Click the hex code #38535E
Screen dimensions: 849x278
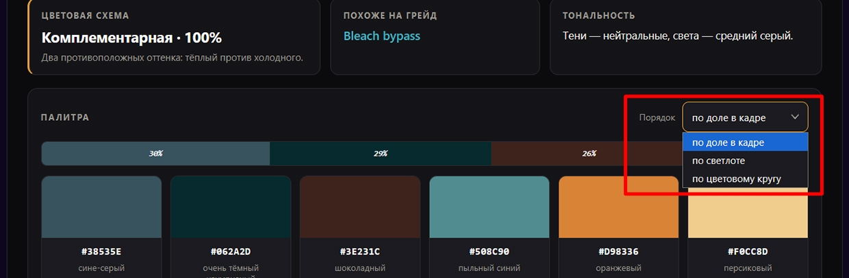click(x=101, y=252)
